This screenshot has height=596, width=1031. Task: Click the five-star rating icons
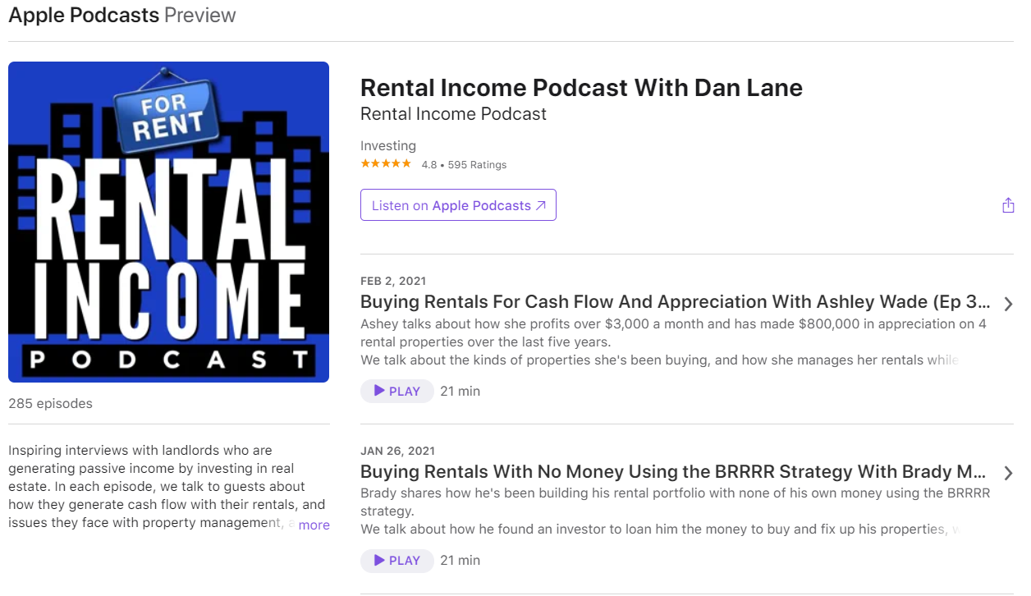pos(386,164)
